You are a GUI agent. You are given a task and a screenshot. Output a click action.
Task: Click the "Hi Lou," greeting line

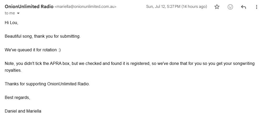click(11, 23)
